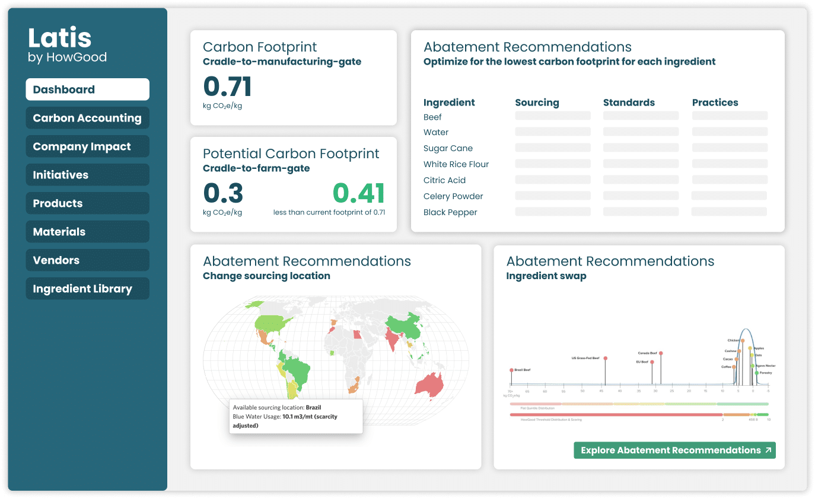The image size is (815, 499).
Task: Open Materials in the left navigation
Action: (87, 232)
